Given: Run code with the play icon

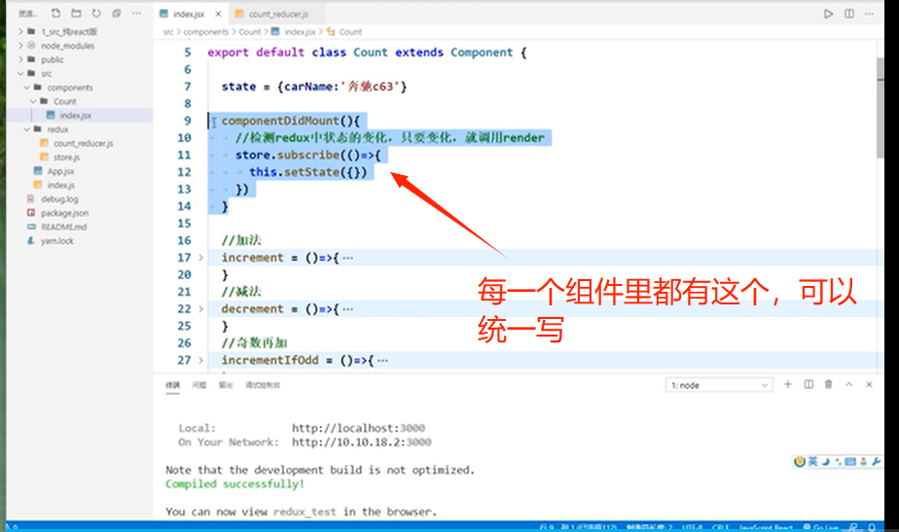Looking at the screenshot, I should (828, 14).
